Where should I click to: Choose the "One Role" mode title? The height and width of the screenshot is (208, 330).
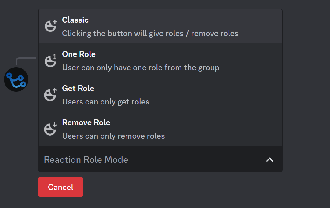79,54
